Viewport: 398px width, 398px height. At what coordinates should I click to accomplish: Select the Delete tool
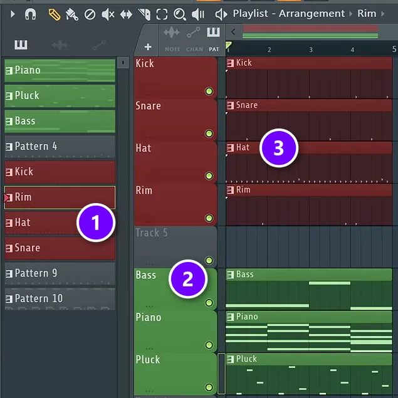[90, 14]
